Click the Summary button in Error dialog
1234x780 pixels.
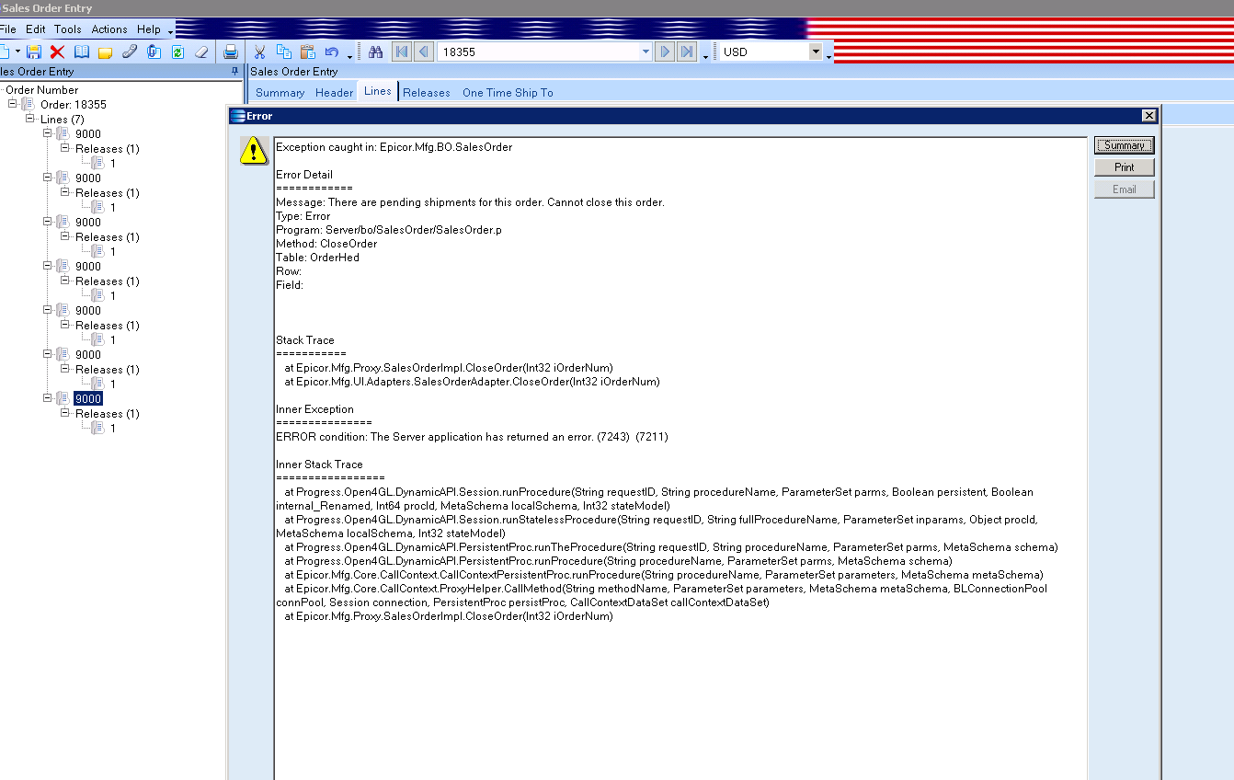click(x=1124, y=145)
